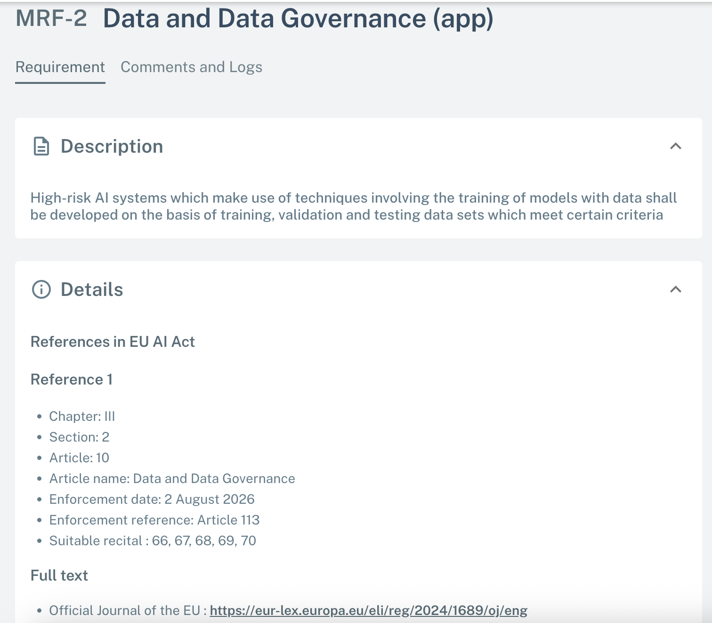Click the Description document icon
712x623 pixels.
click(x=41, y=147)
